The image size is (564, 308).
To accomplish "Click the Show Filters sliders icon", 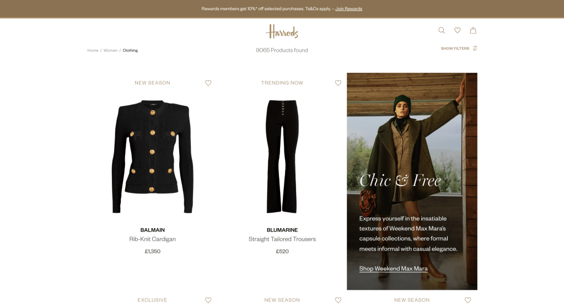I will click(475, 48).
